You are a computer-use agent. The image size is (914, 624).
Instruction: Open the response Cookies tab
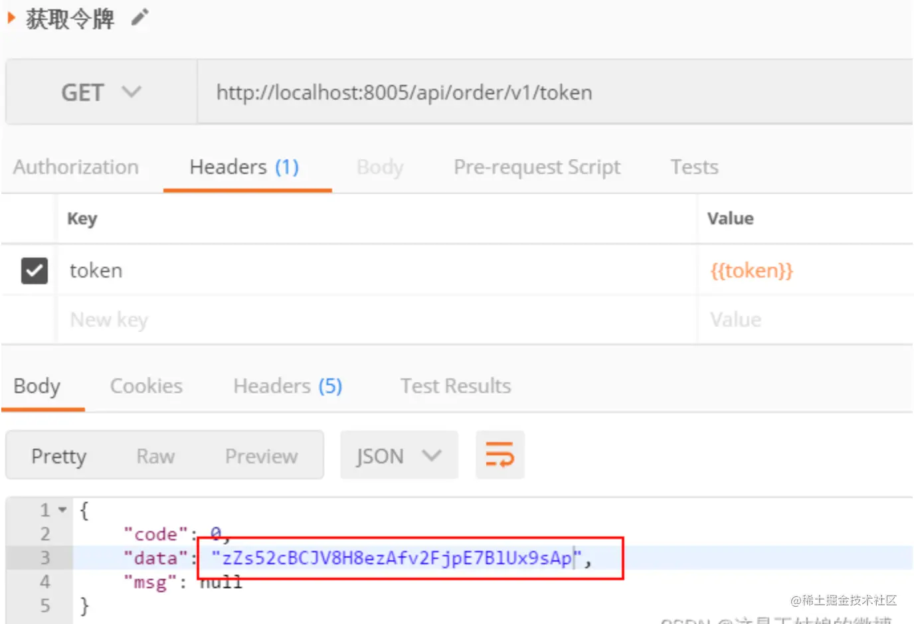pyautogui.click(x=146, y=386)
